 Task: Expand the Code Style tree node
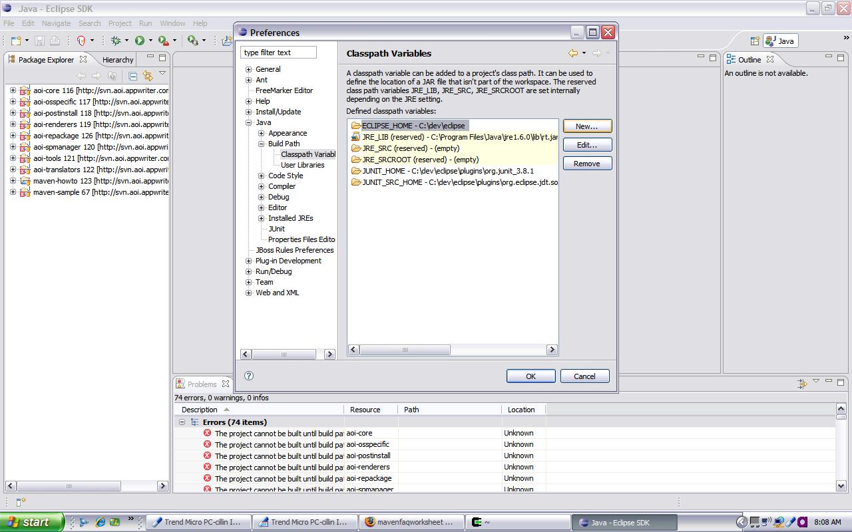pyautogui.click(x=262, y=176)
